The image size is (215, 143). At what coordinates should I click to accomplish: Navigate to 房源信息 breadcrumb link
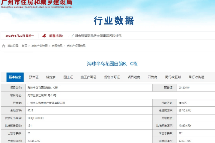click(x=57, y=46)
